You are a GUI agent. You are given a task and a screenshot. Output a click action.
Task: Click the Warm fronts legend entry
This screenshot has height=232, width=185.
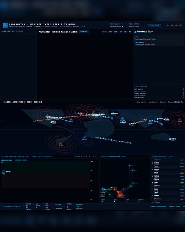pos(153,102)
